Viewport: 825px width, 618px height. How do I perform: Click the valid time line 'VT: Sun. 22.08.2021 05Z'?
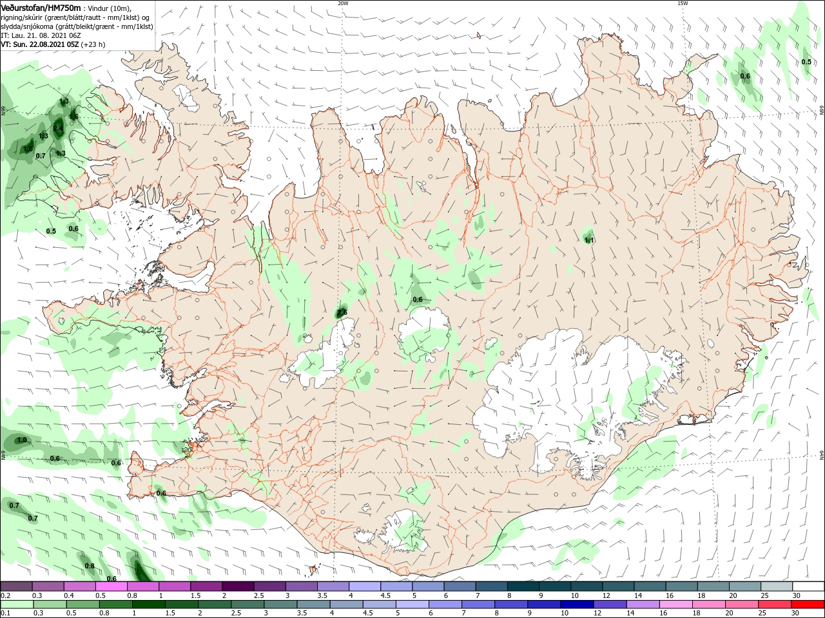39,44
